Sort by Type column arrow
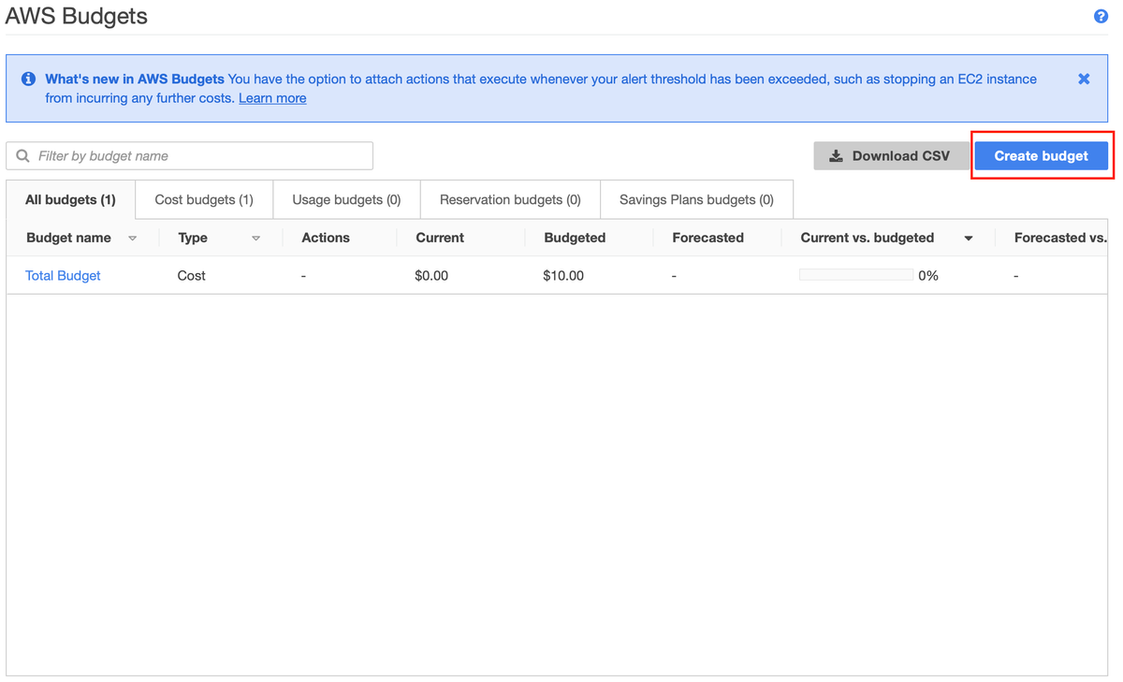 click(255, 239)
